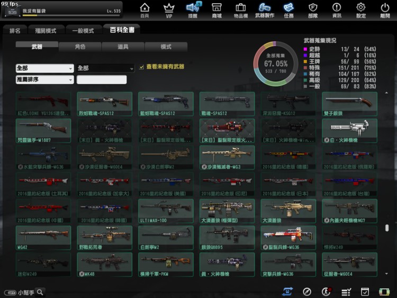
Task: Open the VIP crown icon
Action: [x=169, y=9]
